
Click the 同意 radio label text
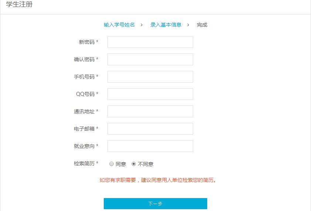121,164
